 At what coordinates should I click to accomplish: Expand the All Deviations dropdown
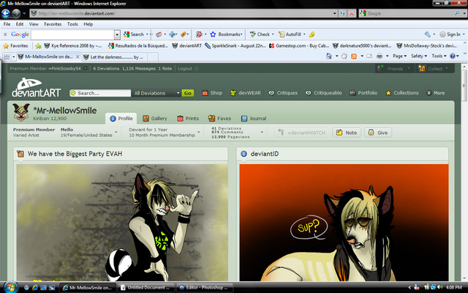[x=156, y=93]
